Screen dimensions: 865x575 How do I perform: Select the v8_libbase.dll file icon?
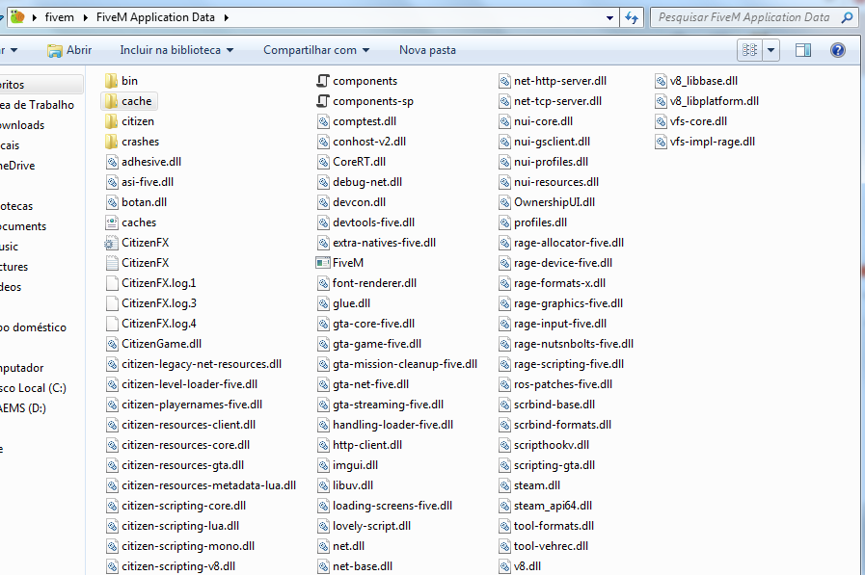[661, 81]
